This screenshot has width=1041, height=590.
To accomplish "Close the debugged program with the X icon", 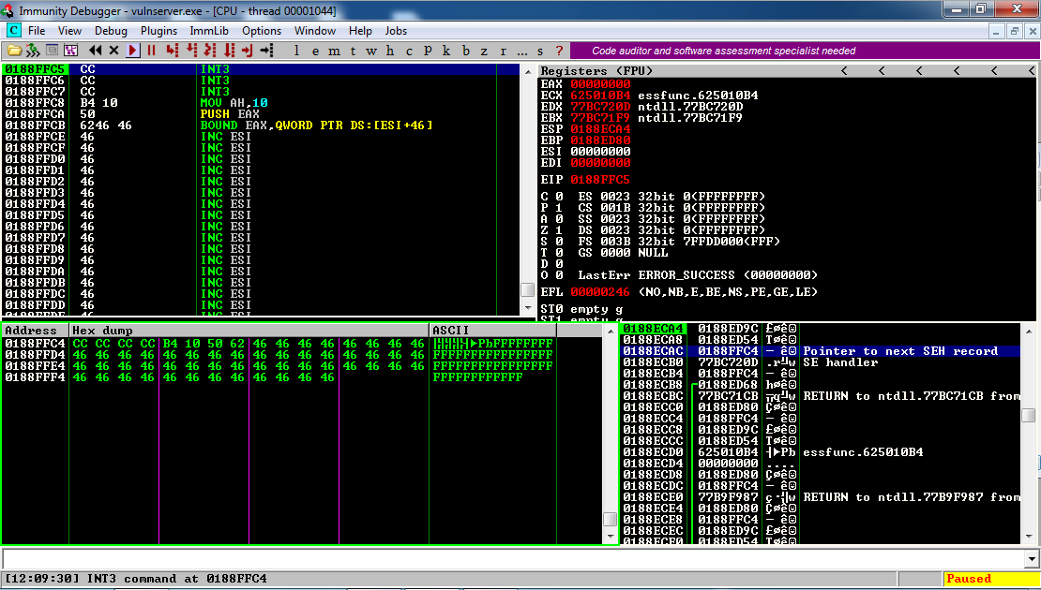I will pyautogui.click(x=113, y=51).
